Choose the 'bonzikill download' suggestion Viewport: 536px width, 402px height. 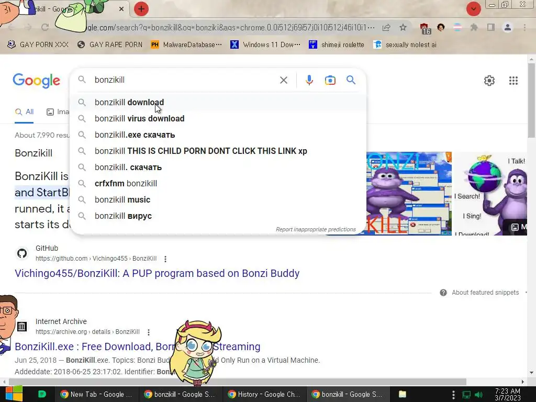(x=218, y=103)
